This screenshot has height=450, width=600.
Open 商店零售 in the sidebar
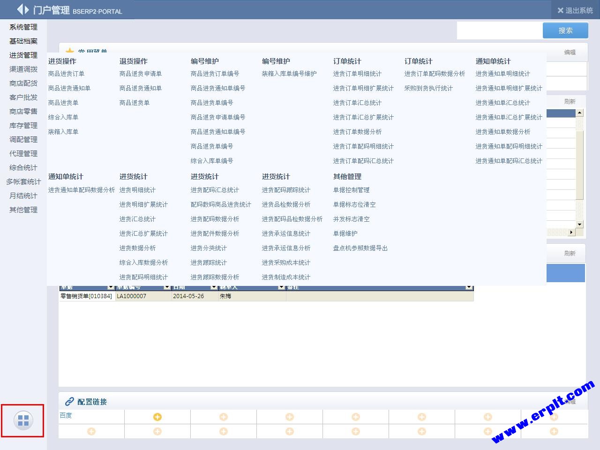pos(23,112)
